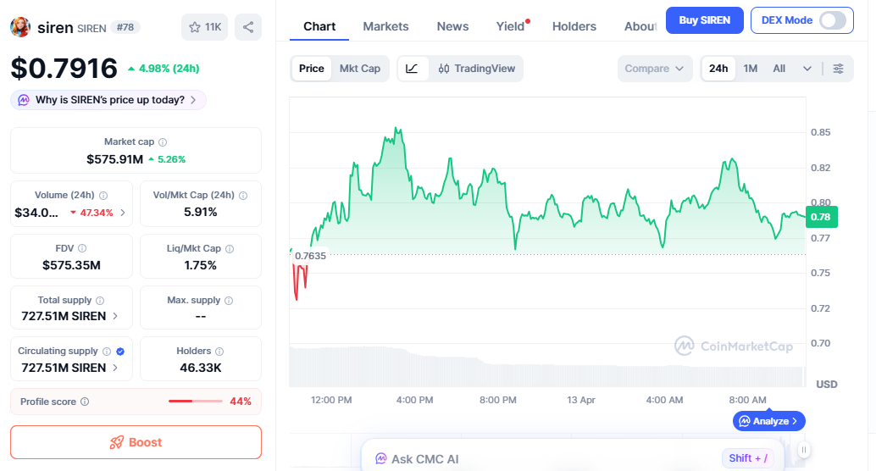
Task: Click the Boost button
Action: (x=136, y=442)
